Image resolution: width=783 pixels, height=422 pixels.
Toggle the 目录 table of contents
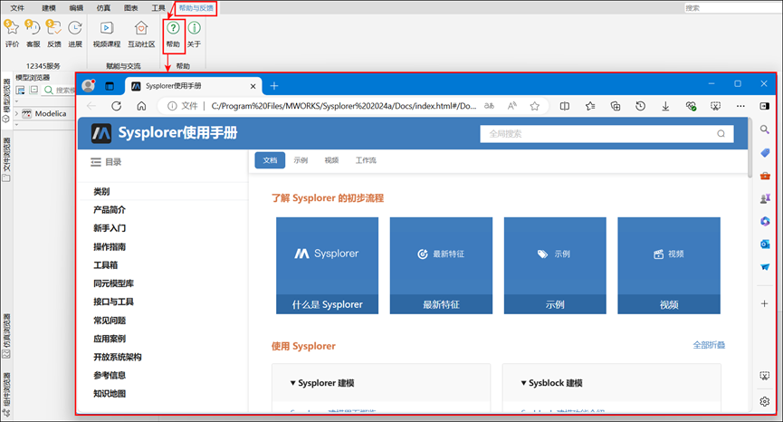tap(106, 162)
